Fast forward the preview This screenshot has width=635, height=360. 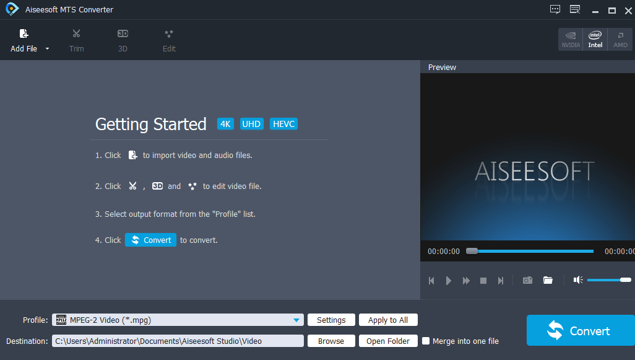[x=466, y=281]
